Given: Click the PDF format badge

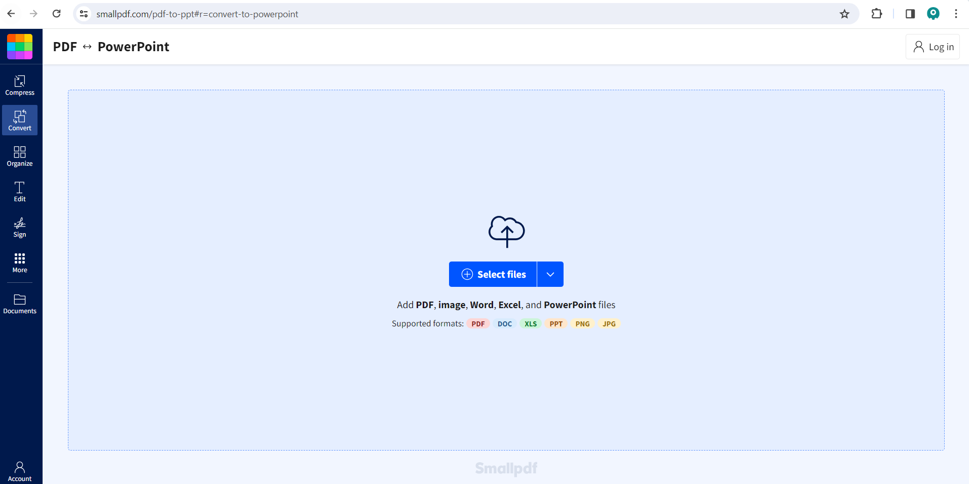Looking at the screenshot, I should (478, 324).
